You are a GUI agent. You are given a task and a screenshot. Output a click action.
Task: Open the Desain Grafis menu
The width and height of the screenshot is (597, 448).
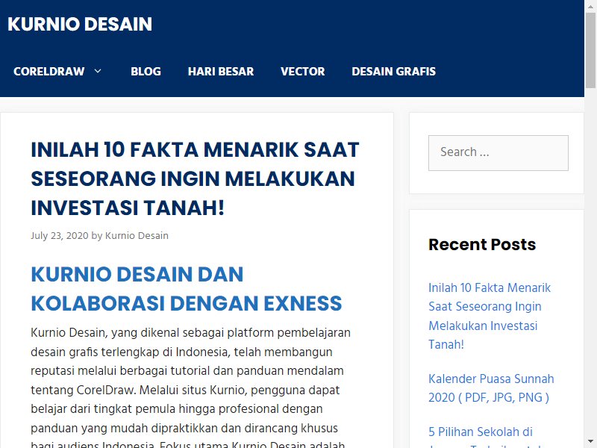(x=394, y=71)
